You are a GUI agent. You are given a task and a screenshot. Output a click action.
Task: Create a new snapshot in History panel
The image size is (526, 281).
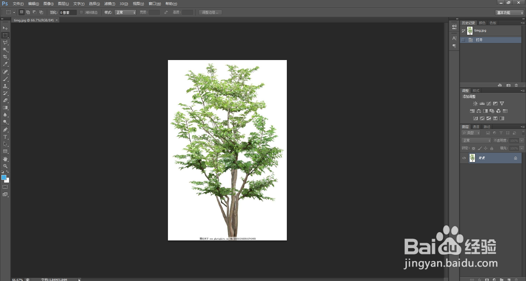coord(508,85)
